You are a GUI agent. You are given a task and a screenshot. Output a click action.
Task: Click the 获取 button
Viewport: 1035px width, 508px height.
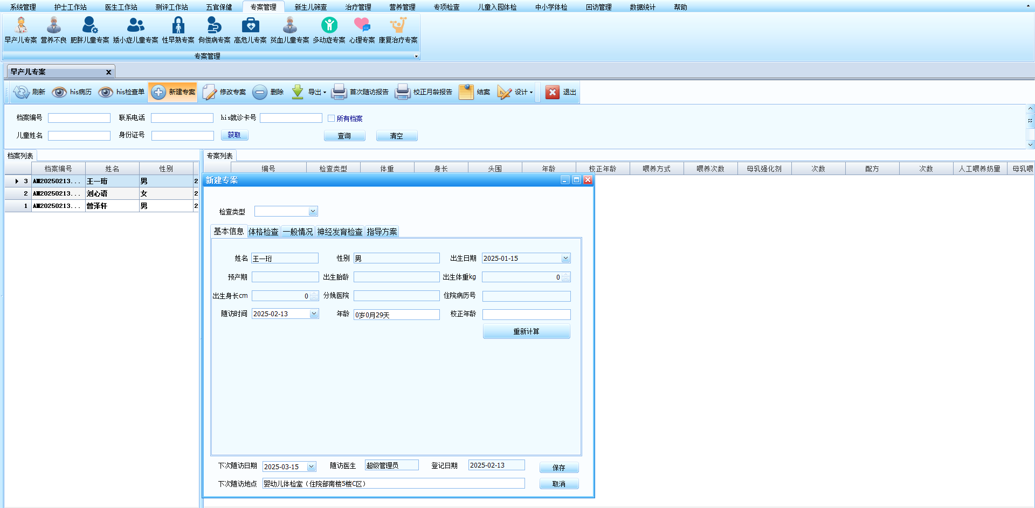[234, 135]
